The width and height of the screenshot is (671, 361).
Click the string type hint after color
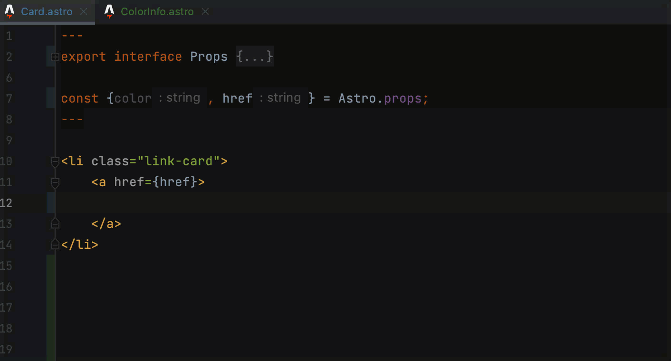tap(180, 97)
